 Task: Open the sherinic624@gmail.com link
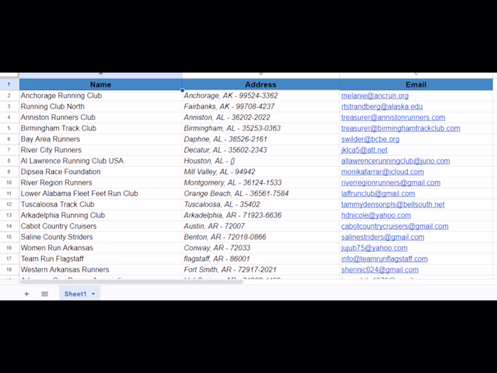coord(380,269)
